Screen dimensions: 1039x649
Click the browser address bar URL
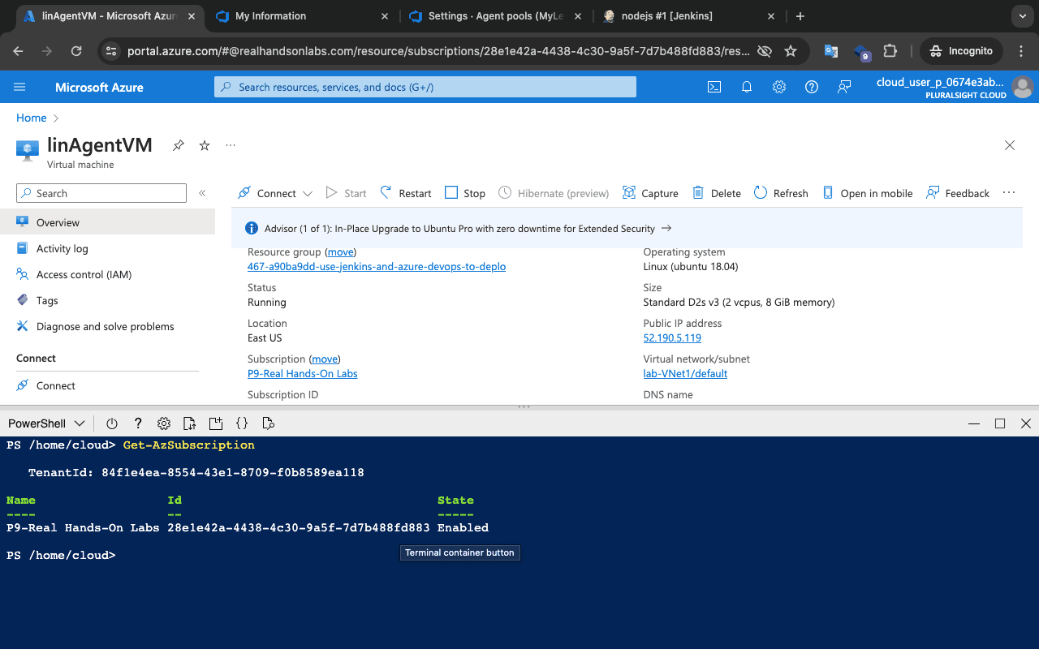439,51
